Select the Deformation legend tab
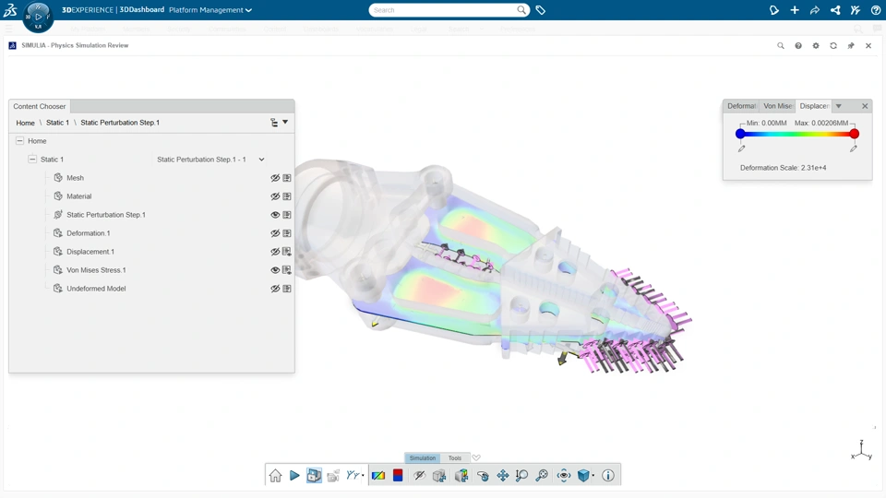This screenshot has height=498, width=886. (741, 106)
